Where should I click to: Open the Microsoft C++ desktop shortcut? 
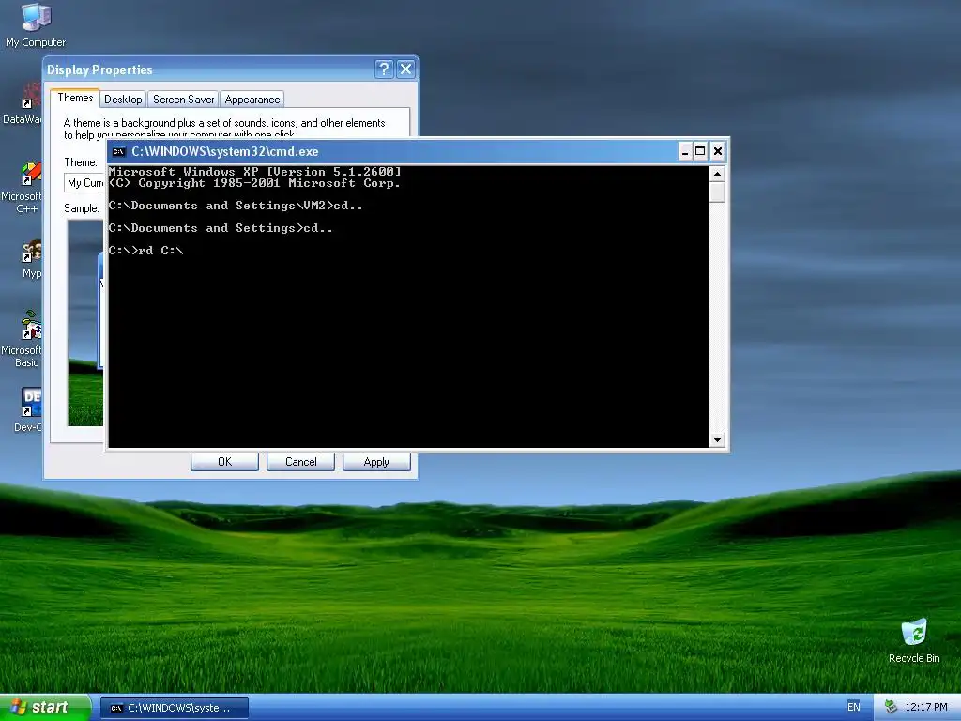click(x=24, y=188)
